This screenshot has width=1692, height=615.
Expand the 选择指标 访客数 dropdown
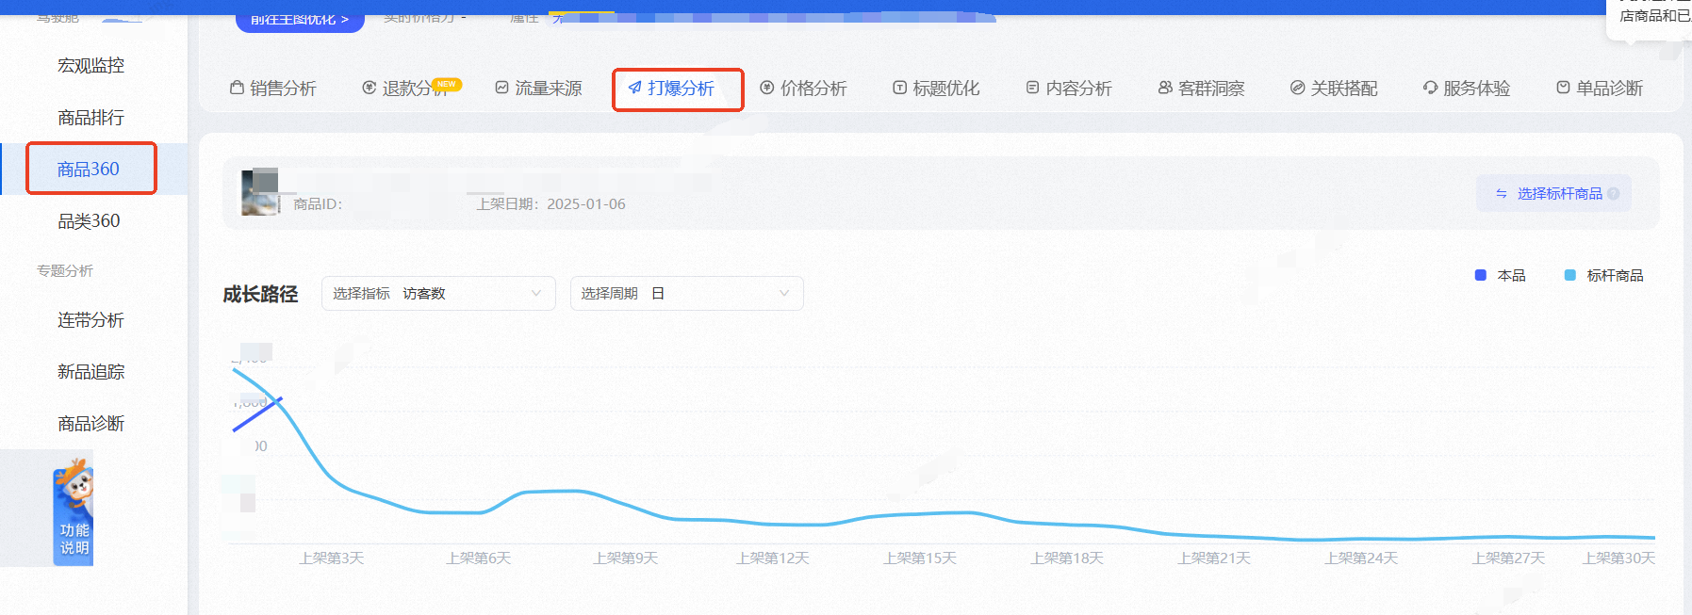(x=438, y=293)
